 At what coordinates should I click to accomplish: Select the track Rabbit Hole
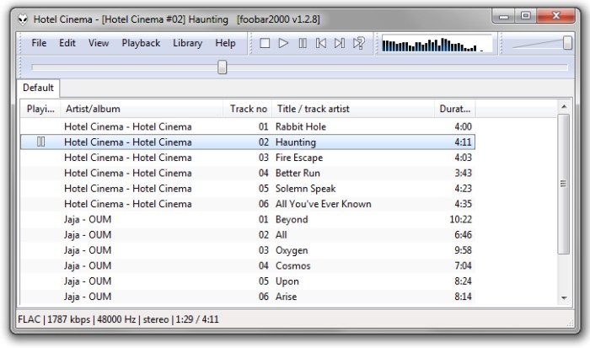(248, 126)
